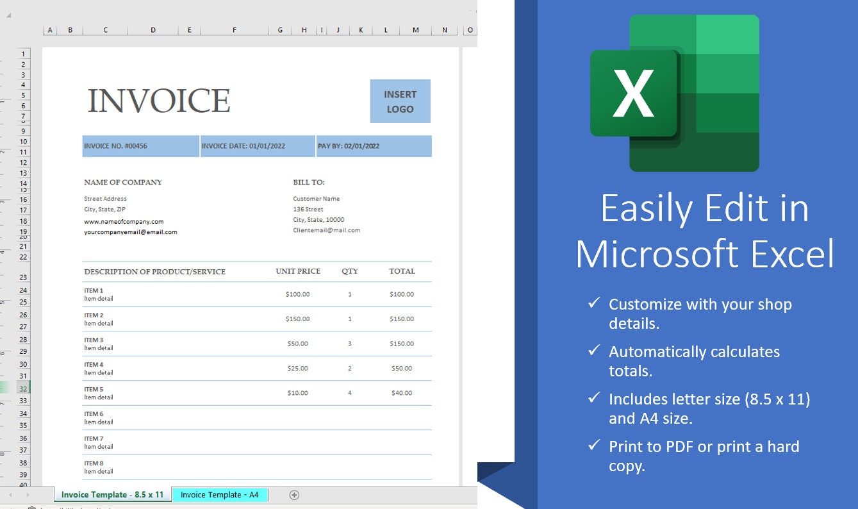Image resolution: width=858 pixels, height=509 pixels.
Task: Select the ITEM 1 unit price $100.00 cell
Action: [298, 294]
